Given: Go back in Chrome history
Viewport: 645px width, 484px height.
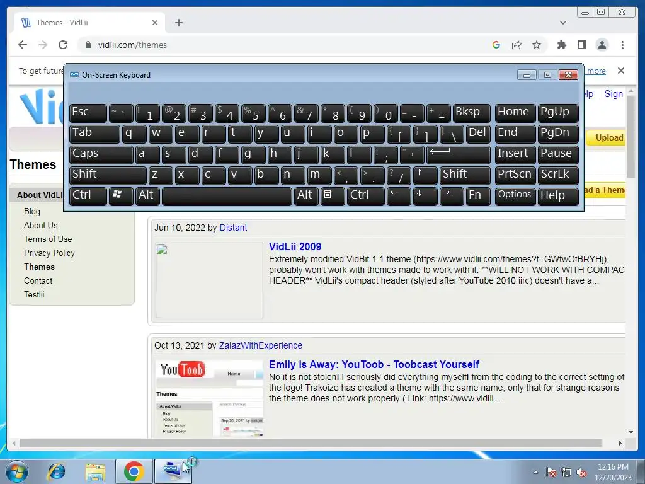Looking at the screenshot, I should click(x=23, y=45).
